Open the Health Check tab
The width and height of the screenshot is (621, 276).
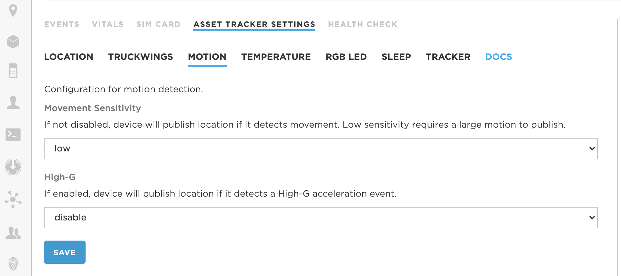[362, 24]
